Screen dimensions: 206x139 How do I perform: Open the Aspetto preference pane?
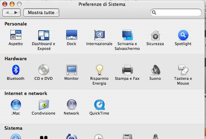(x=16, y=35)
